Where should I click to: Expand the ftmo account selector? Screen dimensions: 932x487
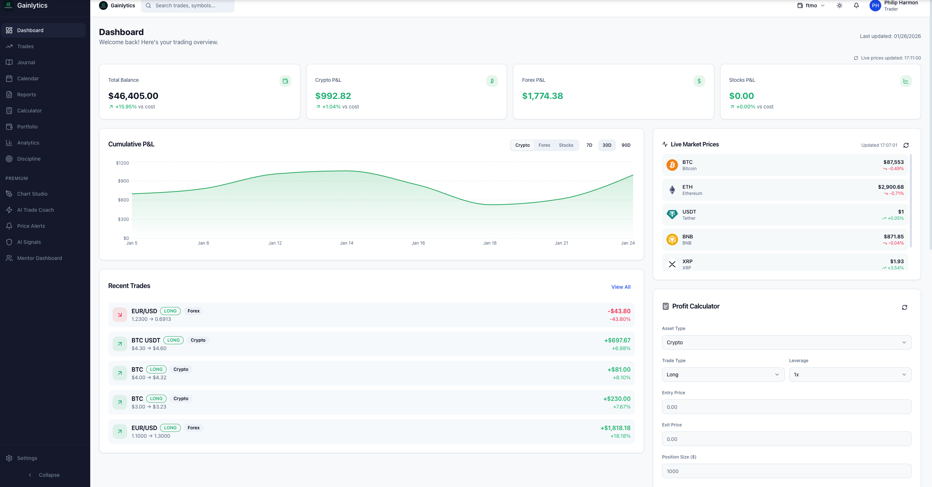pyautogui.click(x=811, y=5)
